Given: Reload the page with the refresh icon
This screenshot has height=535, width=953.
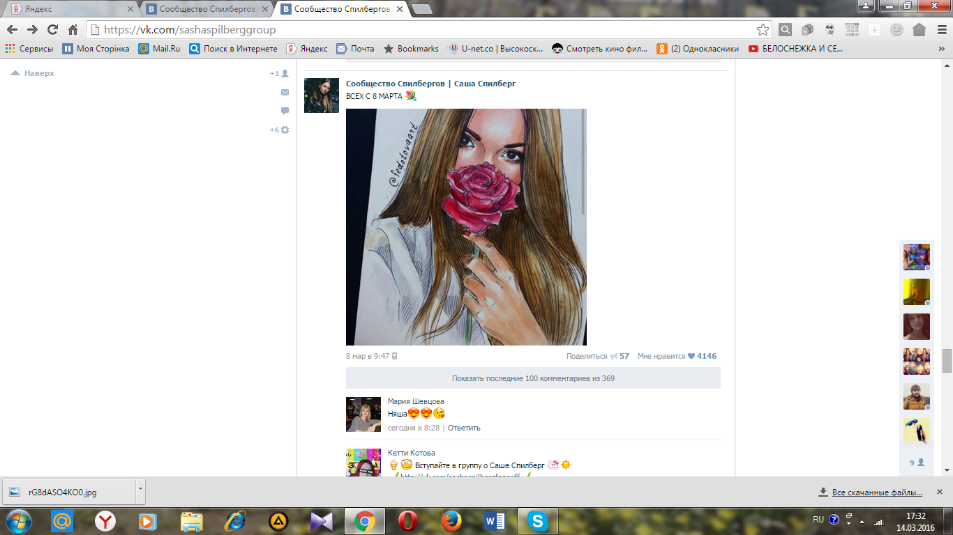Looking at the screenshot, I should [52, 30].
